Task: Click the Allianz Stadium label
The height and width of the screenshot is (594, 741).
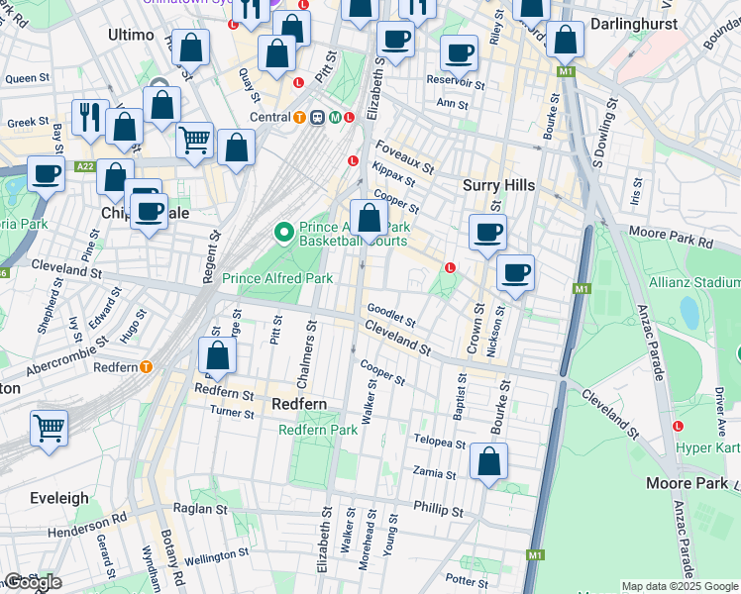Action: click(694, 283)
